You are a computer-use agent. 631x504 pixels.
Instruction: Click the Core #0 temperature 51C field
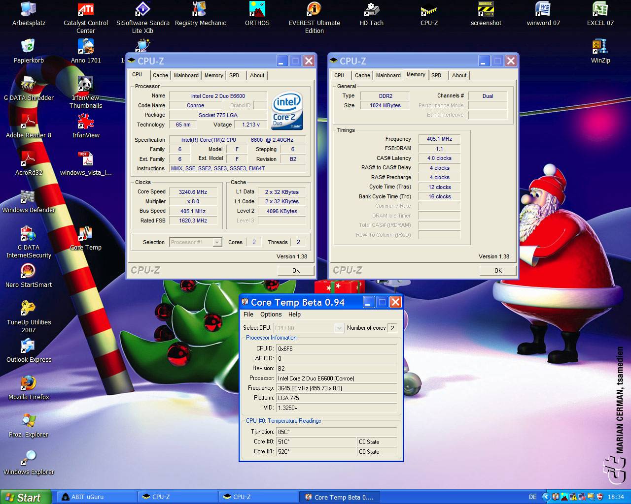(315, 441)
